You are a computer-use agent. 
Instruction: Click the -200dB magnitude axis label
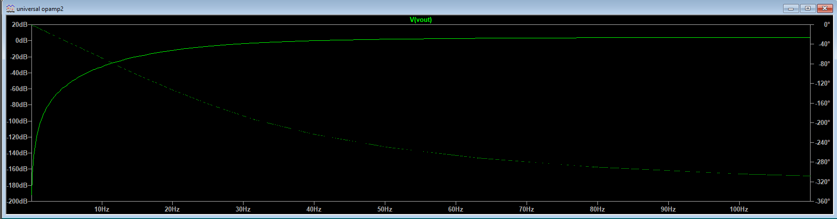17,201
